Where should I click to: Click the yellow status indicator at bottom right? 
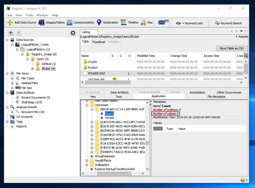tap(243, 180)
